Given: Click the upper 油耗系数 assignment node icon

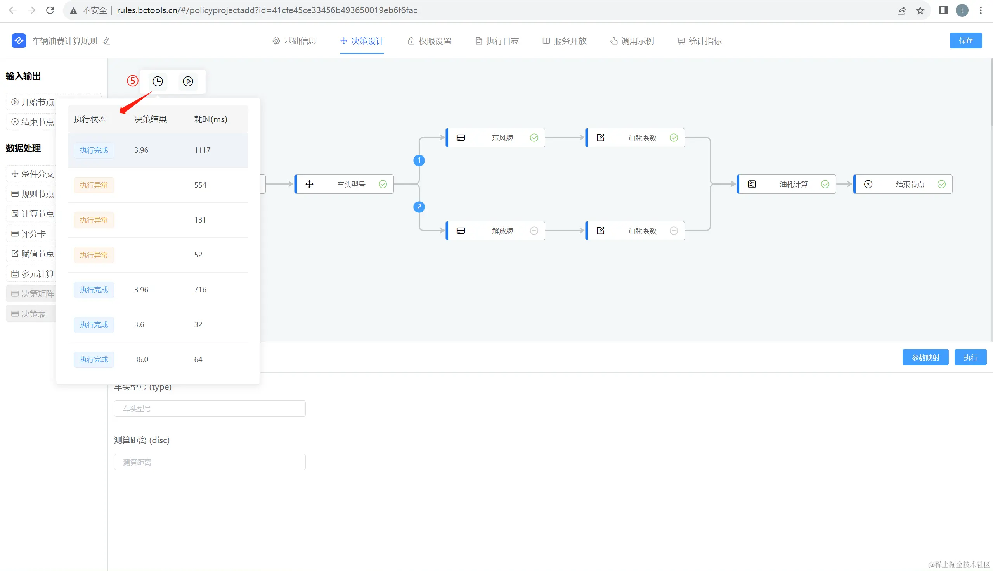Looking at the screenshot, I should (x=601, y=138).
